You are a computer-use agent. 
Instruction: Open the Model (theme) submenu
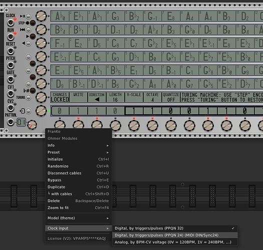78,218
